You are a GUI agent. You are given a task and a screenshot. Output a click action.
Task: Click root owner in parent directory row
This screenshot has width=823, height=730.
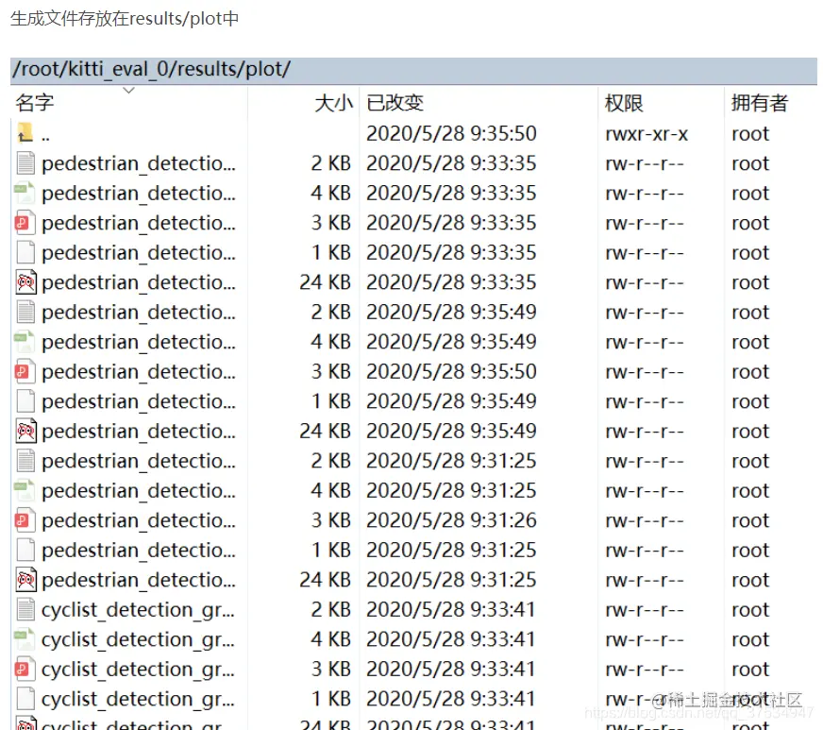[x=750, y=134]
